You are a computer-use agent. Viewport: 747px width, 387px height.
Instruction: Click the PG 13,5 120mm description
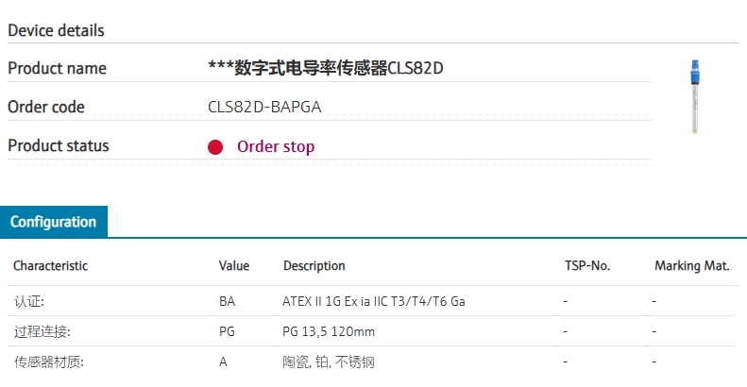click(x=329, y=332)
